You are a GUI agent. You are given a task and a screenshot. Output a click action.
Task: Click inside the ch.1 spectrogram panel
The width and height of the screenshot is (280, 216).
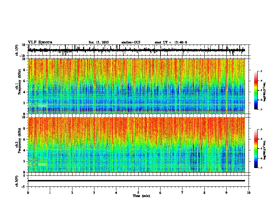[x=136, y=86]
